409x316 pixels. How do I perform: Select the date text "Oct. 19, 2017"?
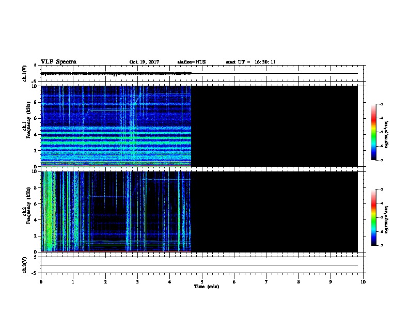coord(144,62)
